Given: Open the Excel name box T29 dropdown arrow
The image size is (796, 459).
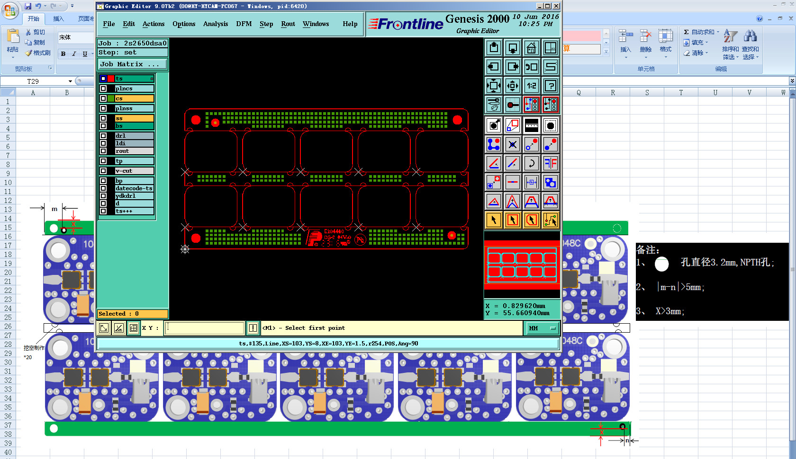Looking at the screenshot, I should coord(70,81).
